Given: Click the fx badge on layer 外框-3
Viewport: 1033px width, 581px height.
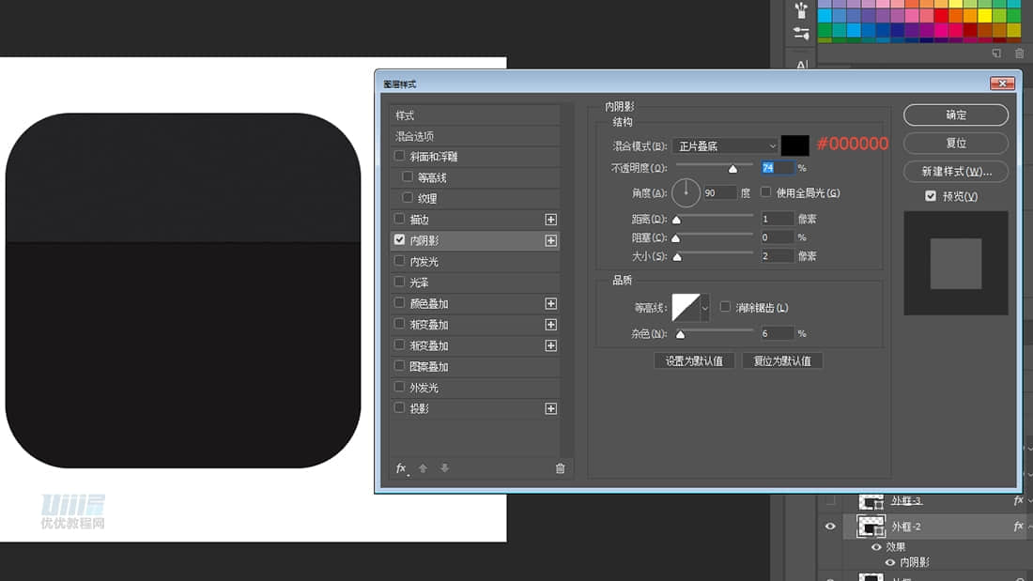Looking at the screenshot, I should [x=1019, y=500].
